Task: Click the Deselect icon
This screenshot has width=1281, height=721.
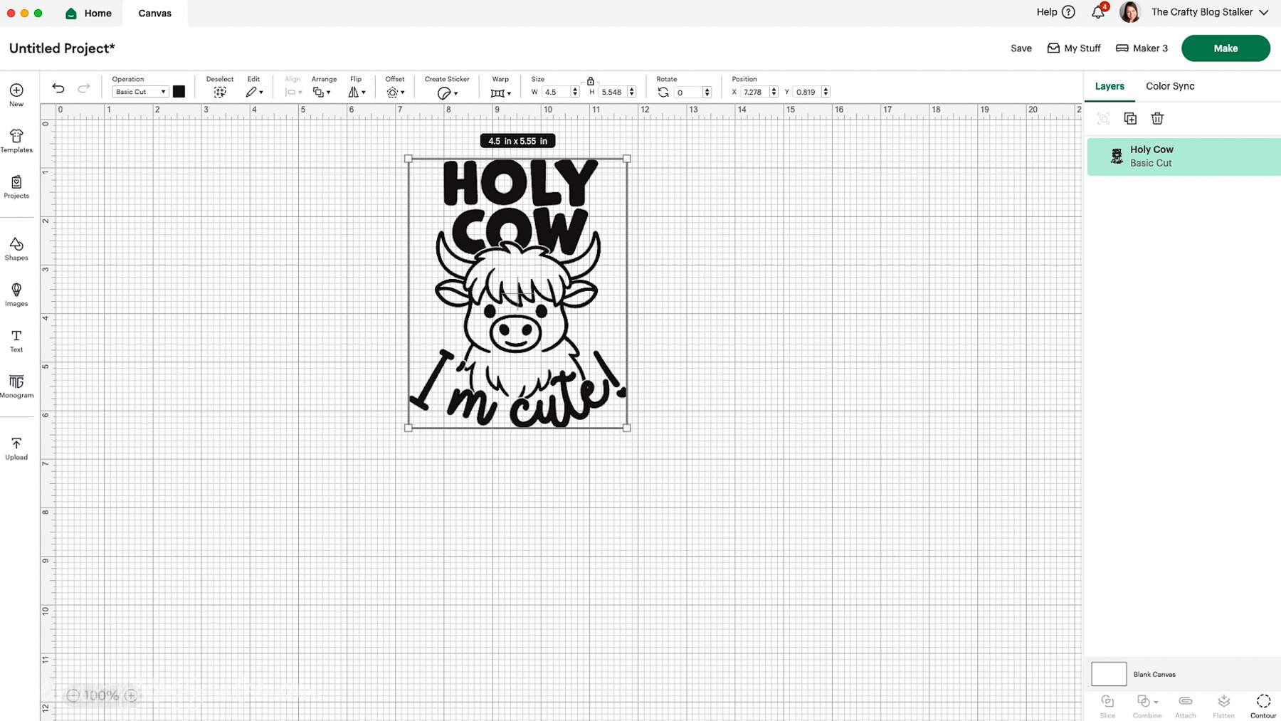Action: (x=220, y=92)
